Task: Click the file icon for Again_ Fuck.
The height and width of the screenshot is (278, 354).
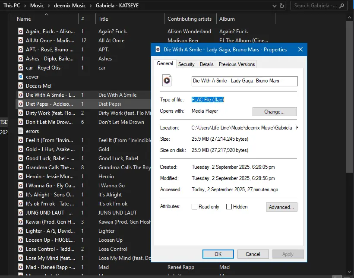Action: [21, 31]
